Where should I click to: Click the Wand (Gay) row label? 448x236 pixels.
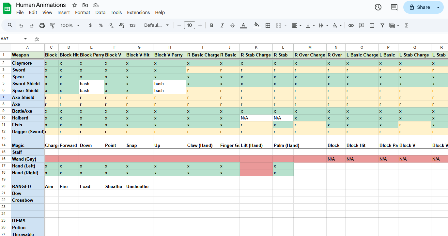(28, 159)
